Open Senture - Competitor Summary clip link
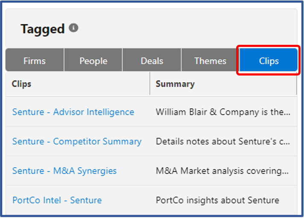Image resolution: width=304 pixels, height=218 pixels. point(77,142)
